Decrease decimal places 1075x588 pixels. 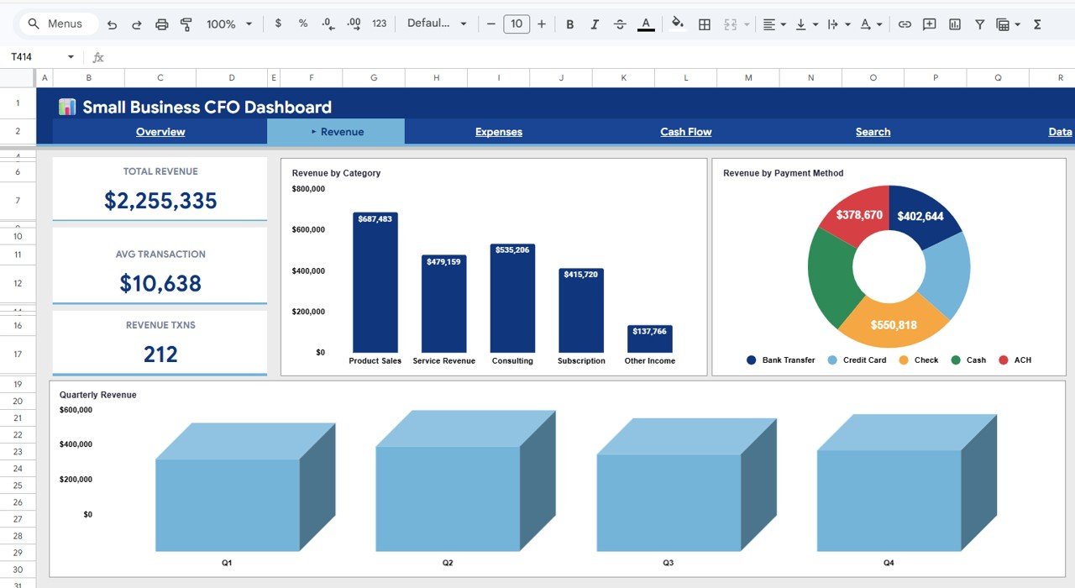[x=328, y=24]
